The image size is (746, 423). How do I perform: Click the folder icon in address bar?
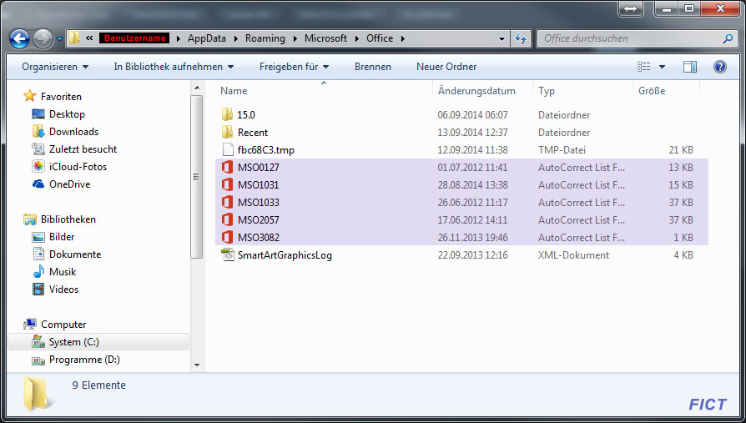73,38
